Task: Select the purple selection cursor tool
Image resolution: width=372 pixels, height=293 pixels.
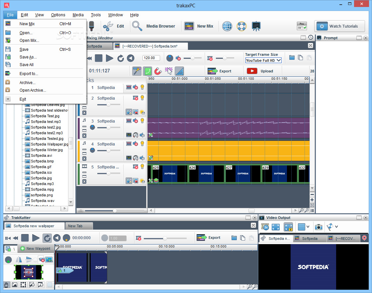Action: click(x=169, y=71)
